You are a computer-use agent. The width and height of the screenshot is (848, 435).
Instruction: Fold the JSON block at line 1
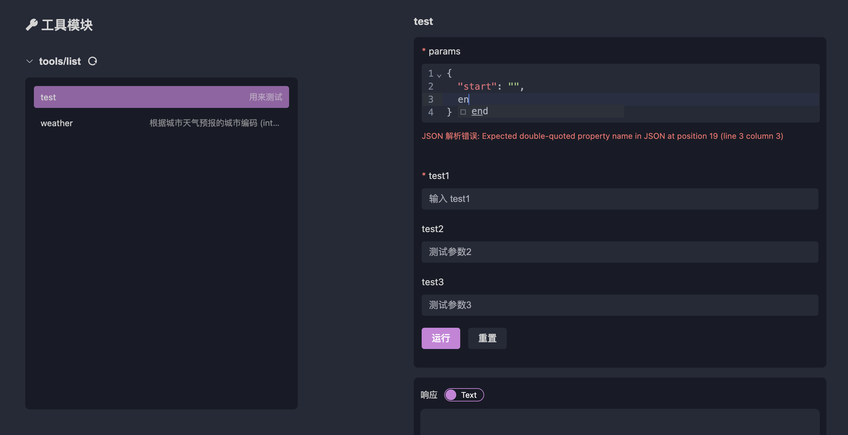coord(439,76)
